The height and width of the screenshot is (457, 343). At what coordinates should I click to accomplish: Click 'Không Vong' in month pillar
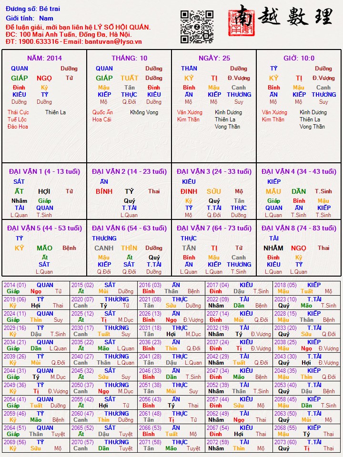[x=144, y=112]
